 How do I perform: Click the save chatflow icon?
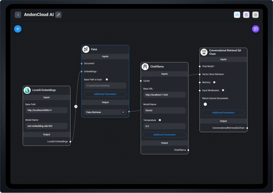pyautogui.click(x=246, y=15)
